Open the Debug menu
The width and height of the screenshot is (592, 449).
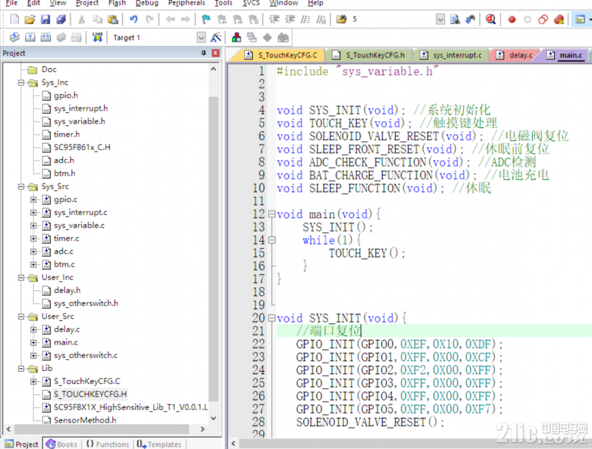click(x=147, y=3)
